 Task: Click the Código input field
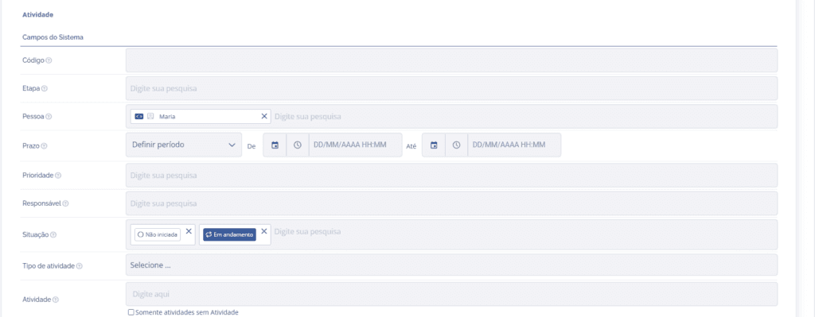pyautogui.click(x=451, y=60)
